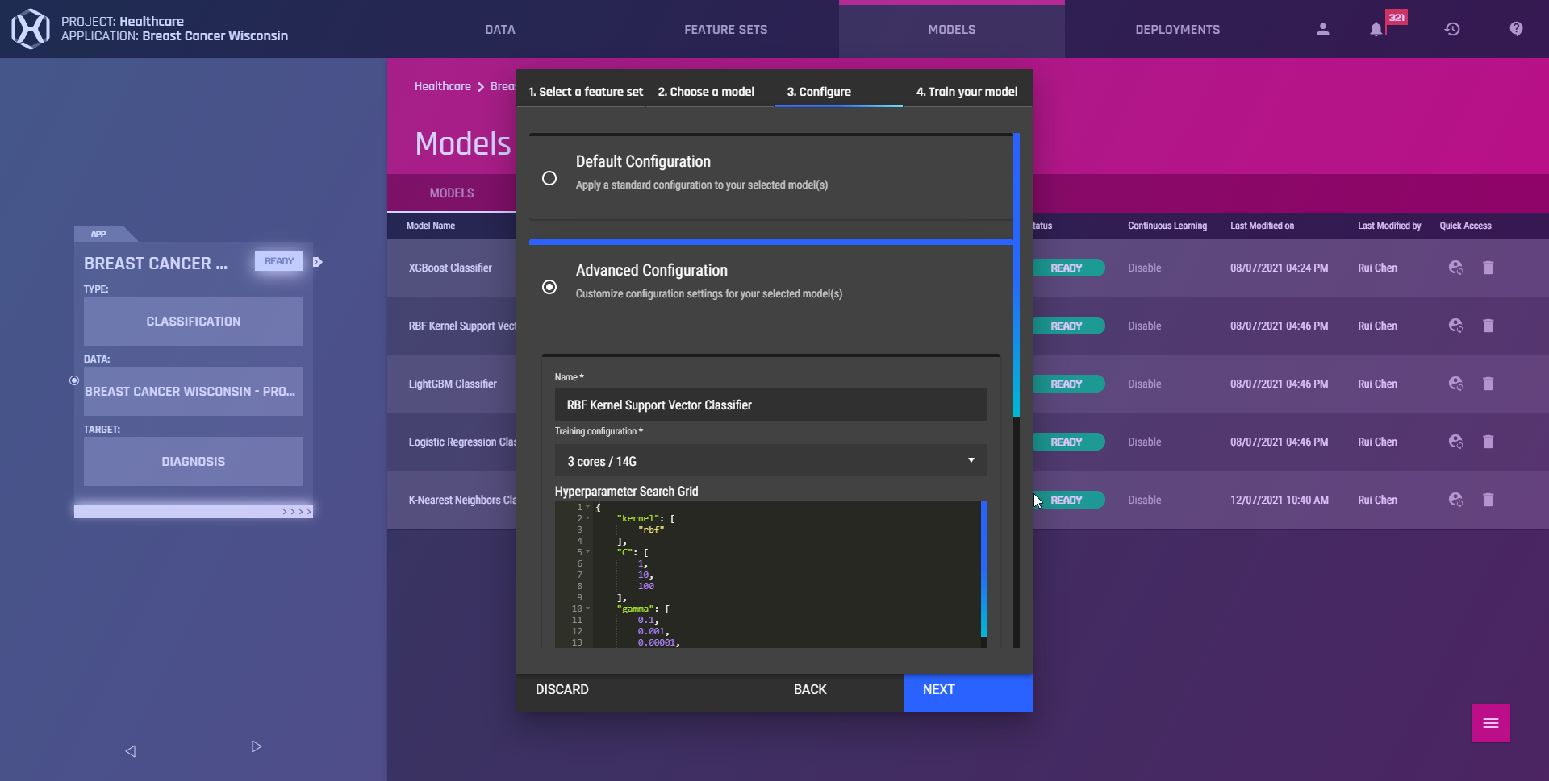Image resolution: width=1549 pixels, height=781 pixels.
Task: Click the DIAGNOSIS target block
Action: click(x=194, y=461)
